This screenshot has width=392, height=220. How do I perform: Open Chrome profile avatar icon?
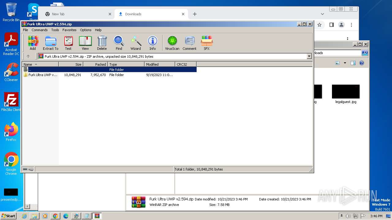click(x=341, y=25)
